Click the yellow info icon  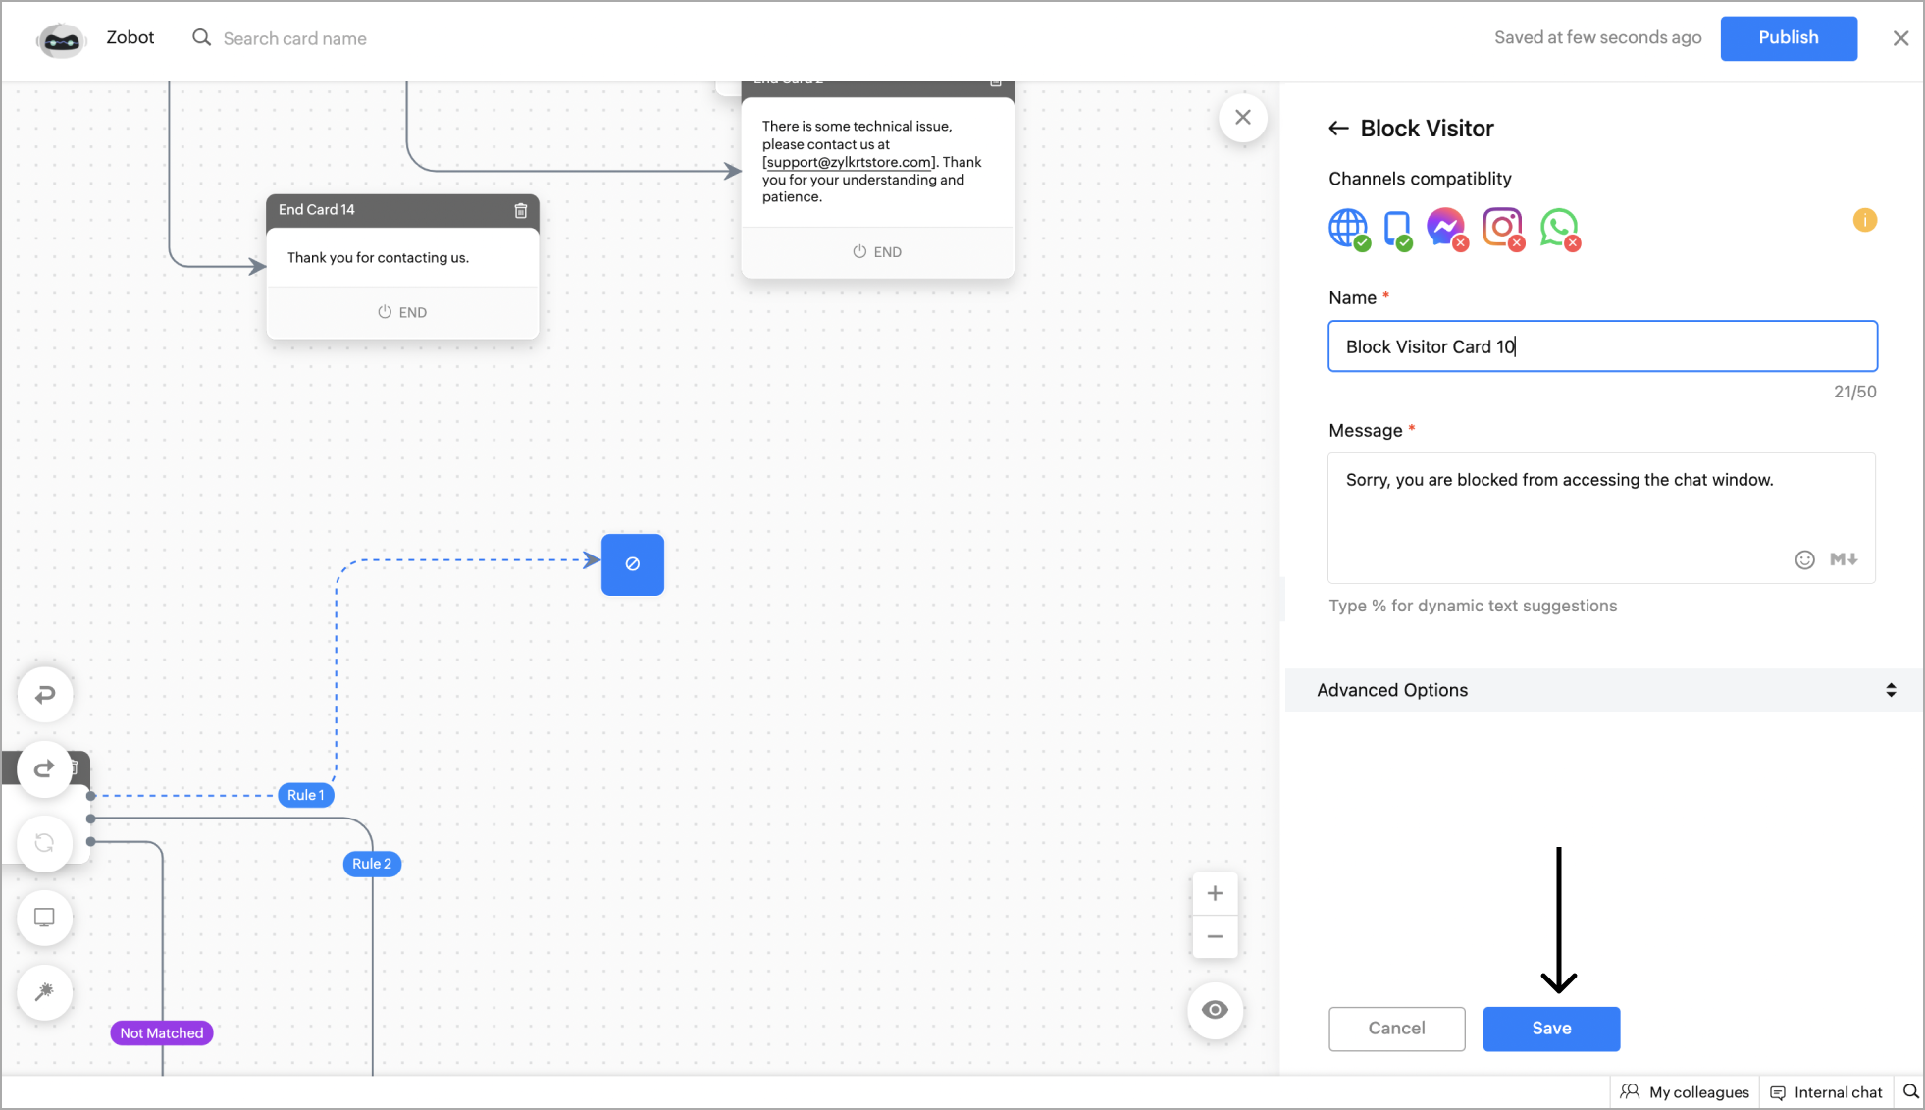click(x=1864, y=221)
